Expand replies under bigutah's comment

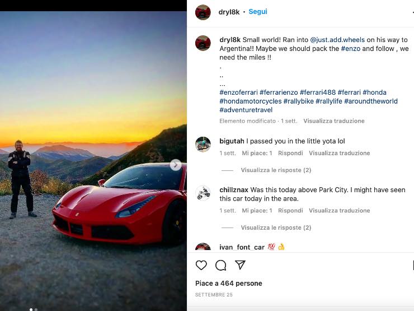tap(276, 170)
